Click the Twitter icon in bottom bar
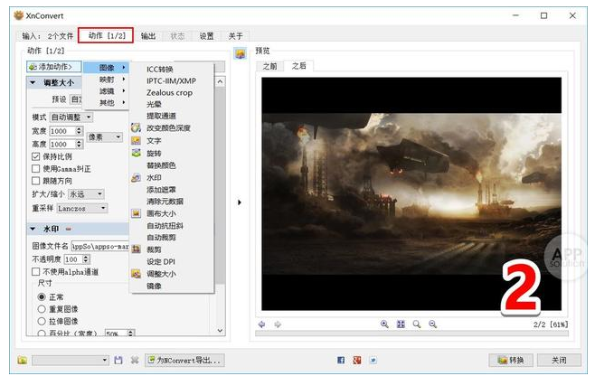595x376 pixels. (373, 360)
